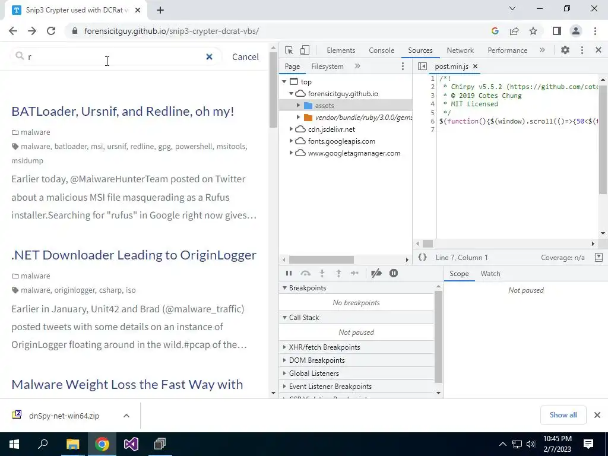Image resolution: width=608 pixels, height=456 pixels.
Task: Switch to the Performance tab
Action: (x=507, y=50)
